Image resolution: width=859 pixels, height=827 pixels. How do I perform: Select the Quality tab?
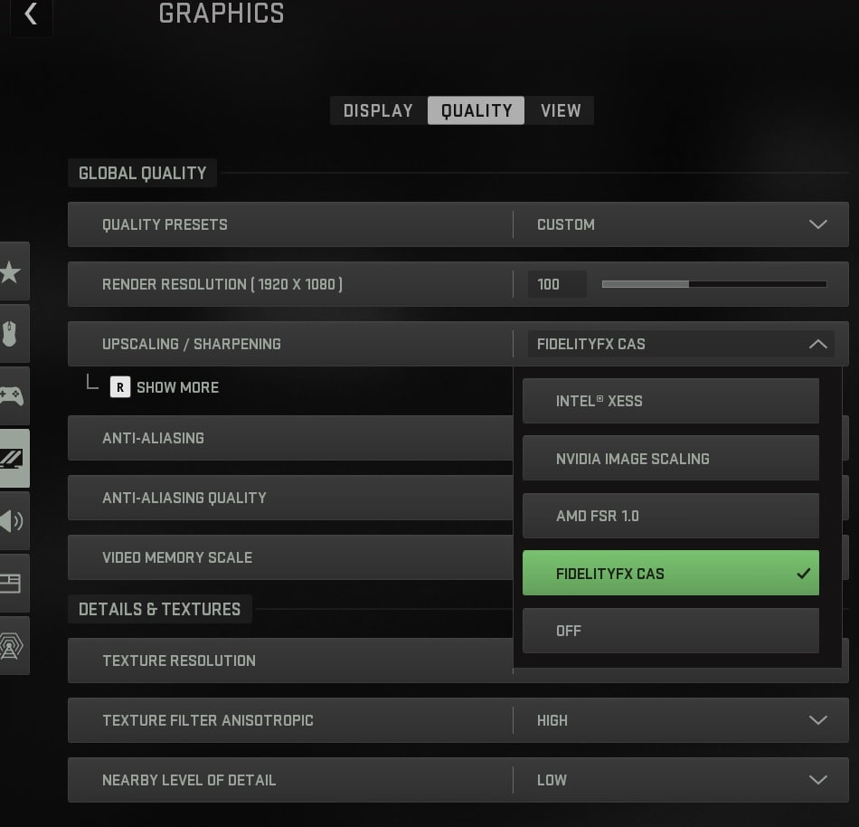point(476,110)
